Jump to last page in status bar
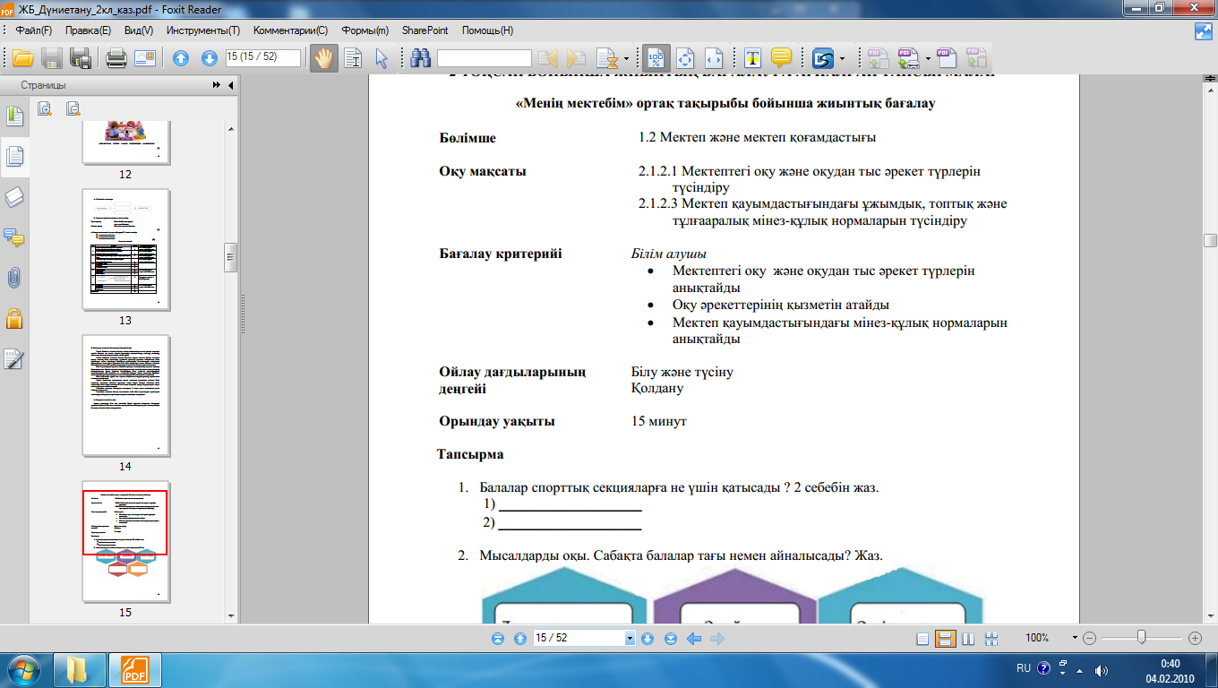 (671, 639)
